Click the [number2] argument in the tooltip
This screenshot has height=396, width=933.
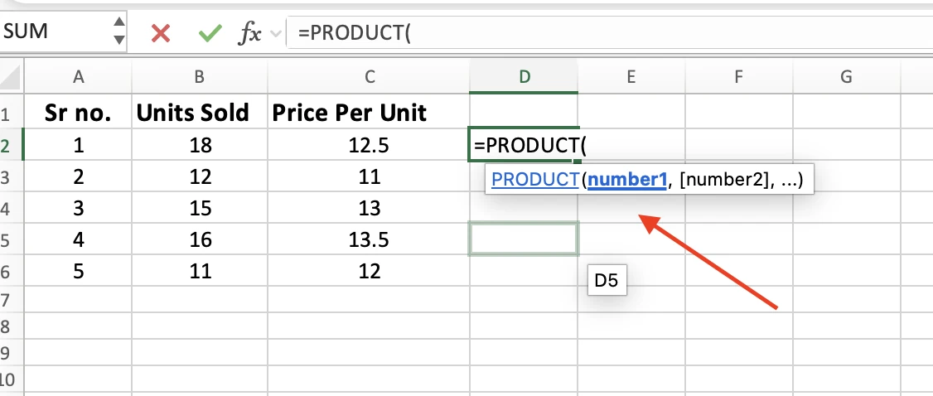(x=723, y=180)
